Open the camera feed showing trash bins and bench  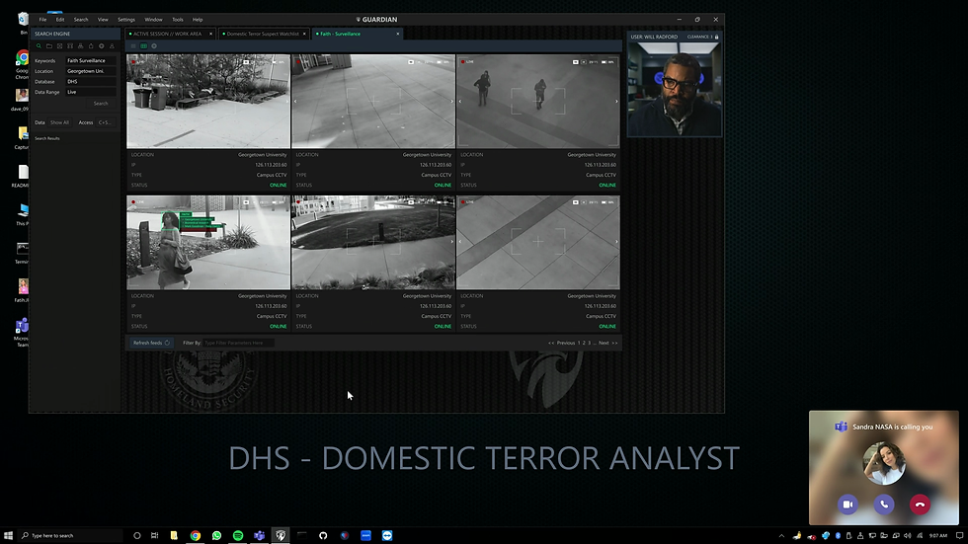tap(208, 101)
